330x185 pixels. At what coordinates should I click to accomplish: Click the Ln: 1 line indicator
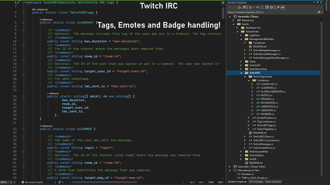click(x=193, y=182)
